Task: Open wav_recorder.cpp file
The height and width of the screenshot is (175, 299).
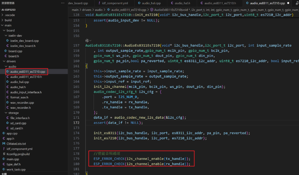Action: [22, 102]
